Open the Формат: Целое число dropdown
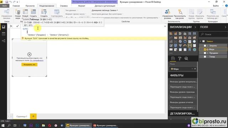 point(76,14)
